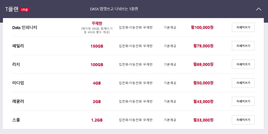
Task: View details of the 미디엄 plan
Action: (x=243, y=83)
